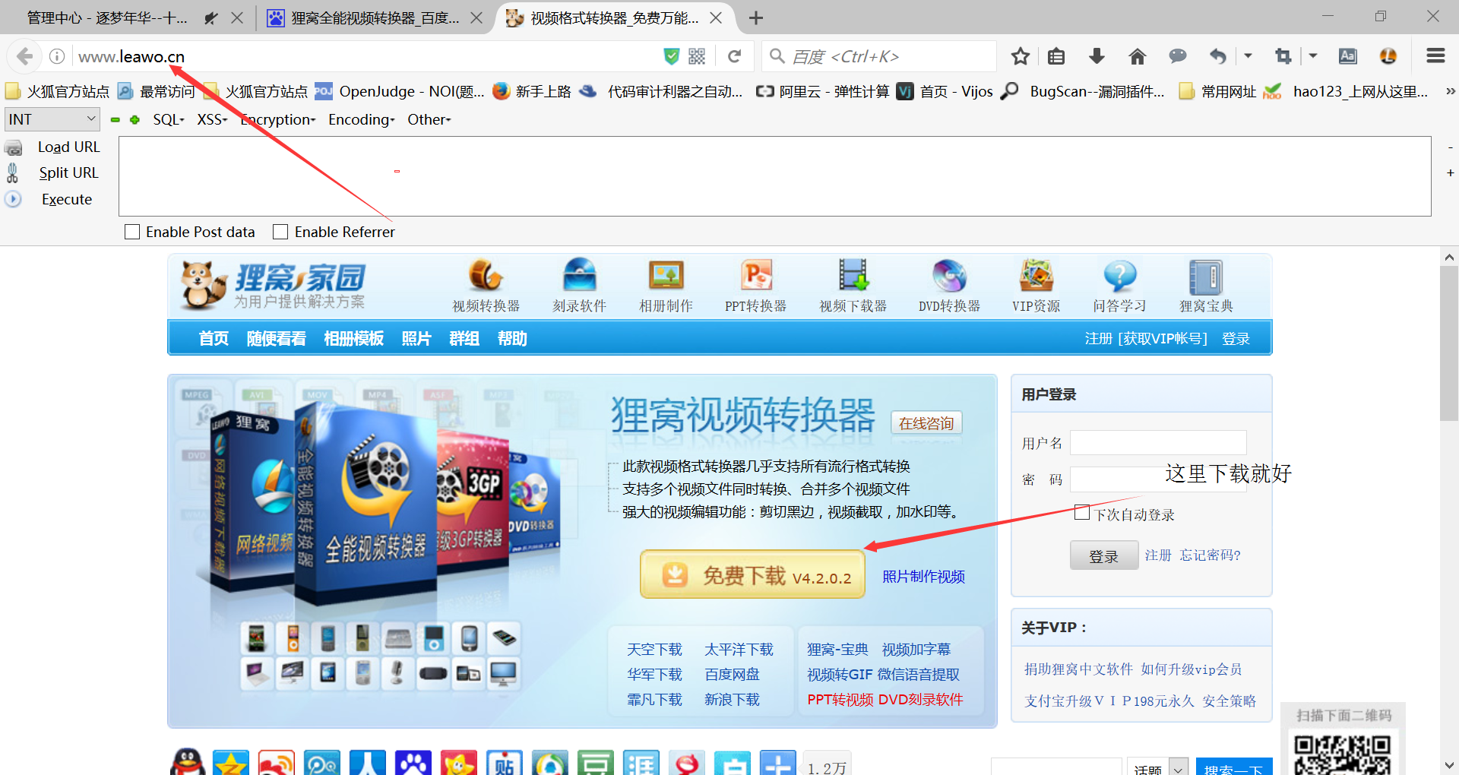Open the 狸窝宝典 category icon
Viewport: 1459px width, 775px height.
click(1206, 286)
